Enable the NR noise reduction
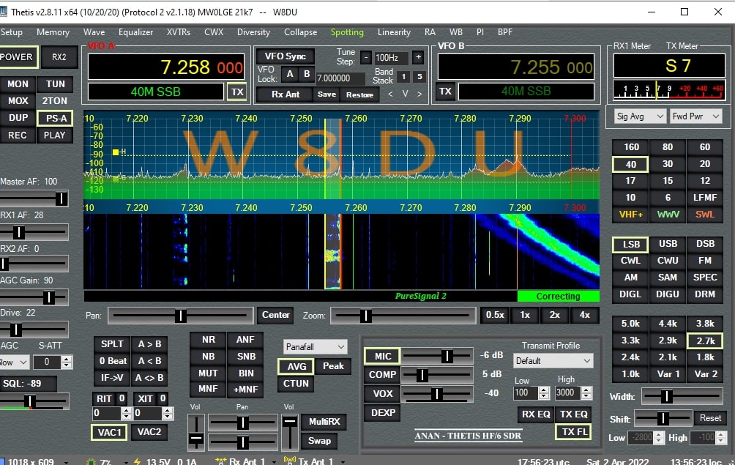The width and height of the screenshot is (735, 465). pos(208,340)
